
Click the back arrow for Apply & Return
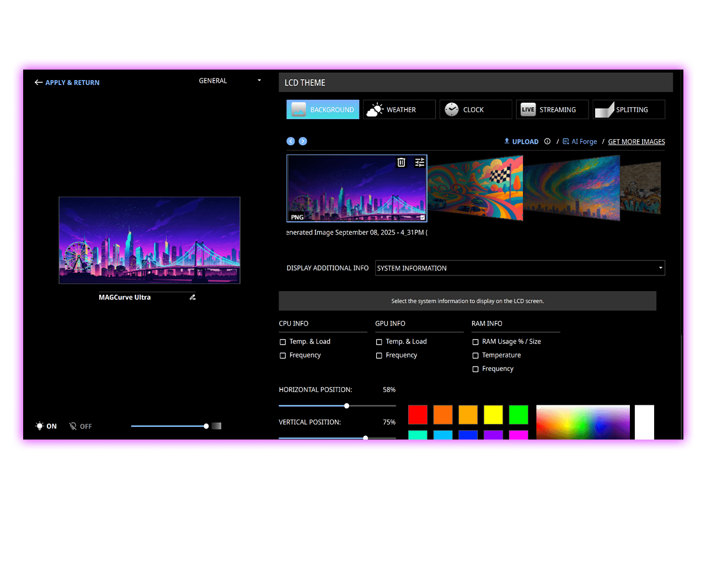click(39, 82)
